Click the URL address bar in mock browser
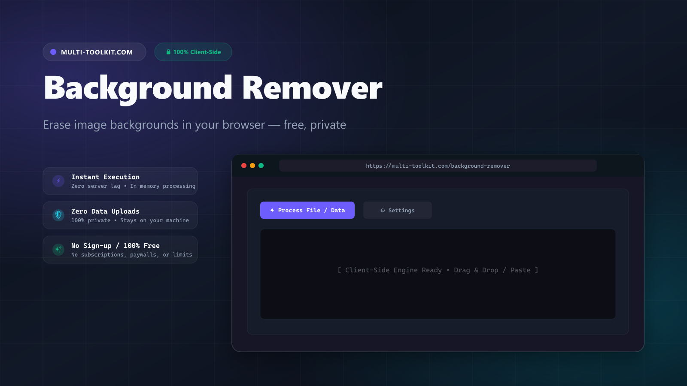 (x=438, y=166)
